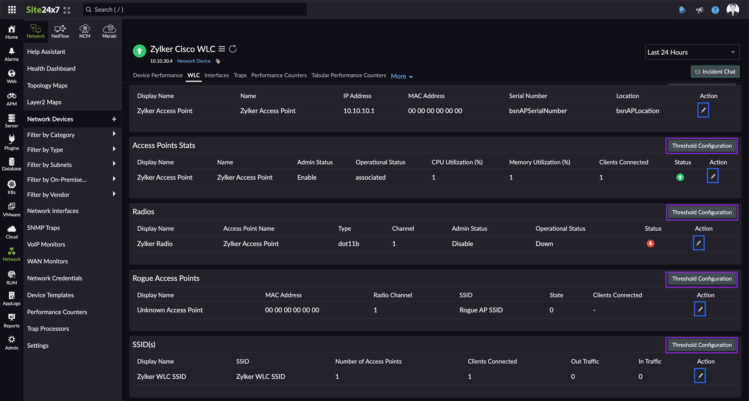749x401 pixels.
Task: Switch to Device Performance tab
Action: 158,75
